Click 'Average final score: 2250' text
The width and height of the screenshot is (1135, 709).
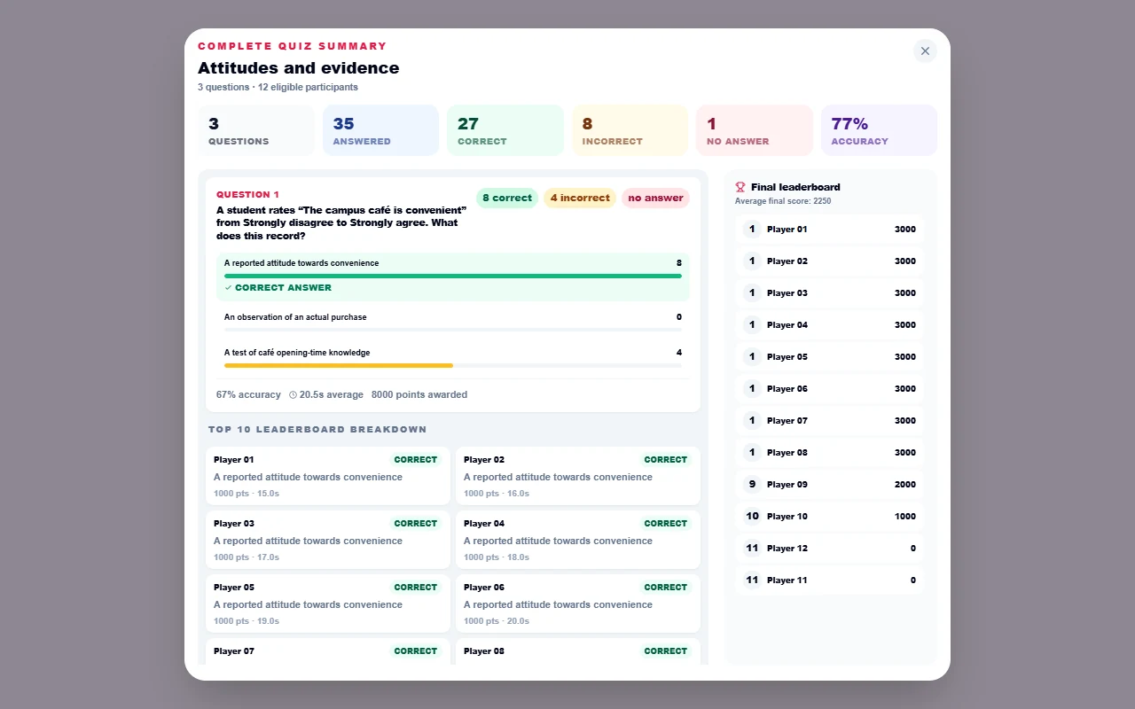tap(783, 201)
